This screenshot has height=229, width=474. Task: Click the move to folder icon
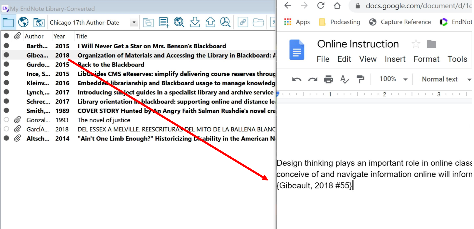pos(432,44)
